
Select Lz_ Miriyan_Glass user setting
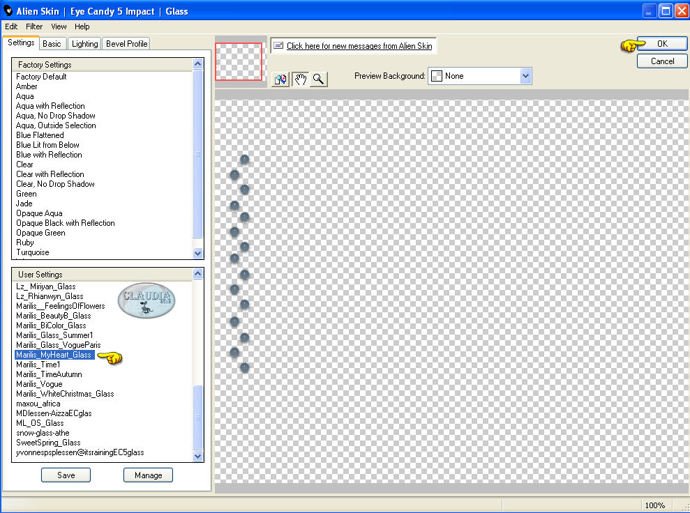pyautogui.click(x=46, y=286)
